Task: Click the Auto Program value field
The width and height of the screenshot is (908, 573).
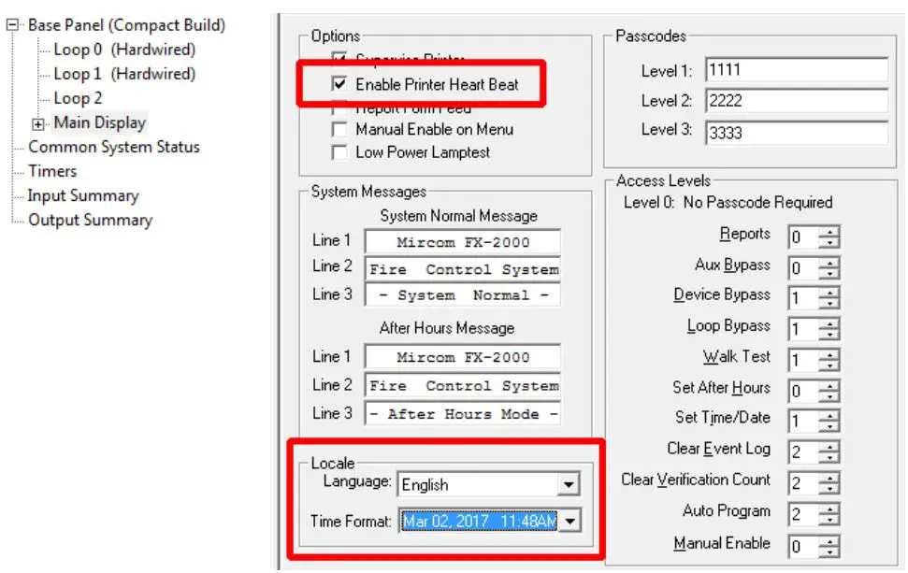Action: pyautogui.click(x=804, y=514)
